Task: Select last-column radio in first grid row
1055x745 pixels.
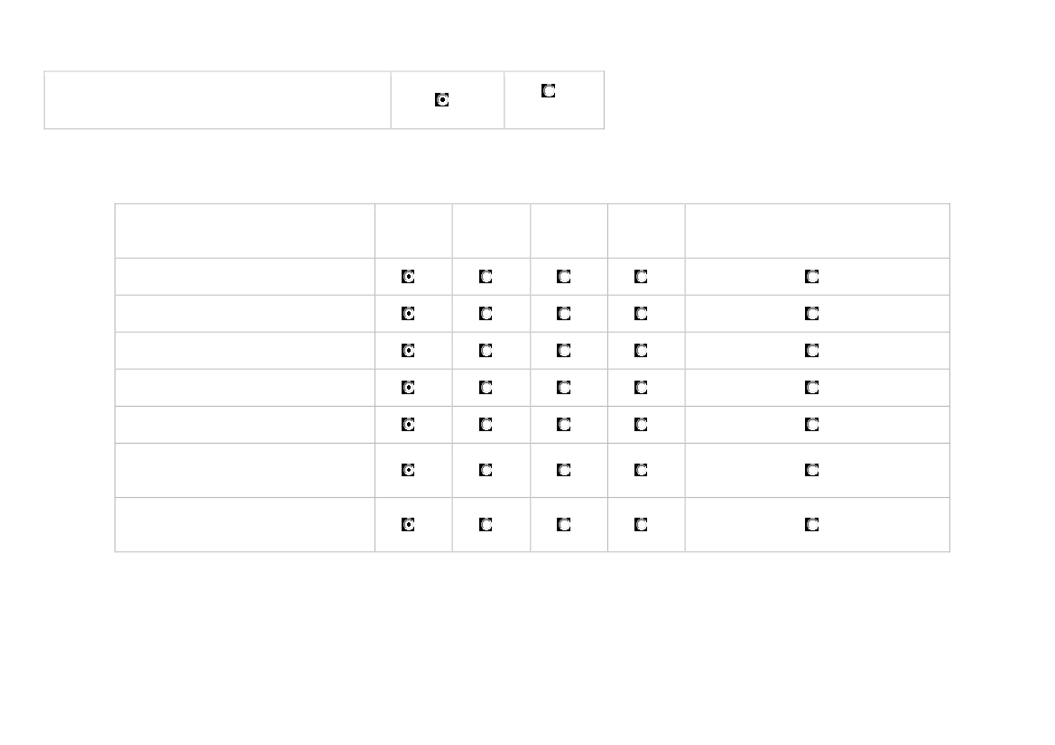Action: pyautogui.click(x=812, y=277)
